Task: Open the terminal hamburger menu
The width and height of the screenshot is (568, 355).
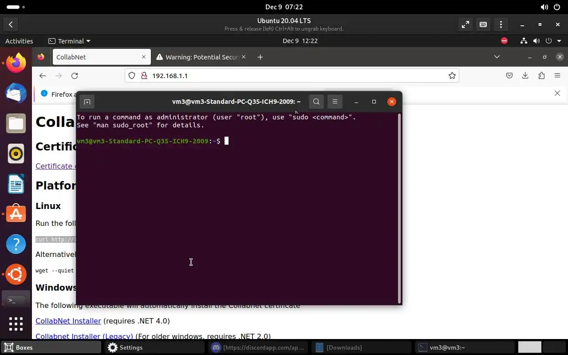Action: 335,102
